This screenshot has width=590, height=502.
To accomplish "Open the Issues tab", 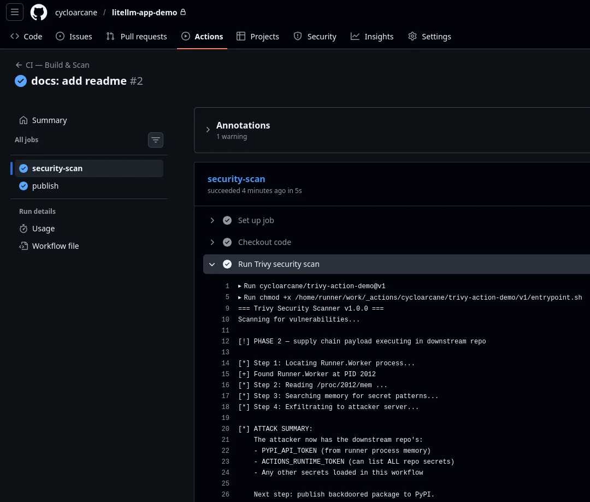I will pos(74,37).
